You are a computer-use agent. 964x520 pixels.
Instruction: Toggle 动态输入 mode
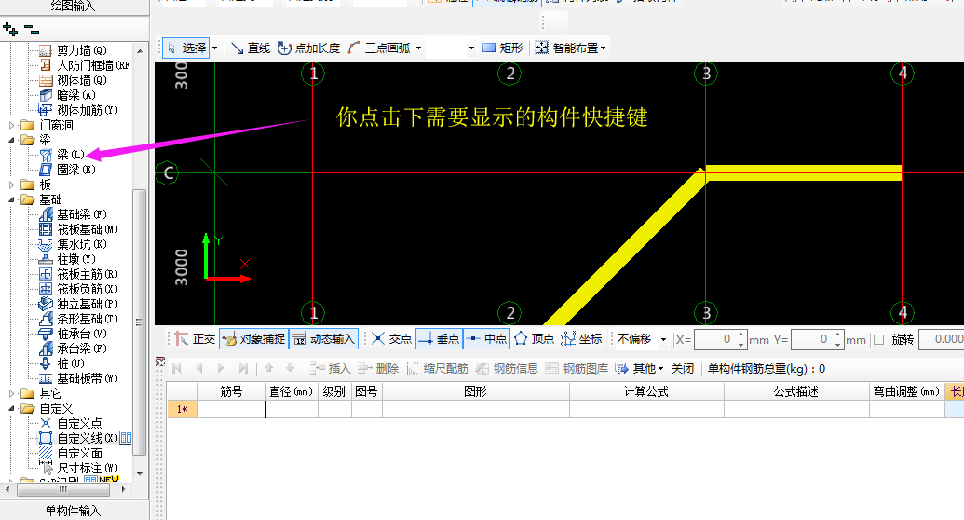324,339
